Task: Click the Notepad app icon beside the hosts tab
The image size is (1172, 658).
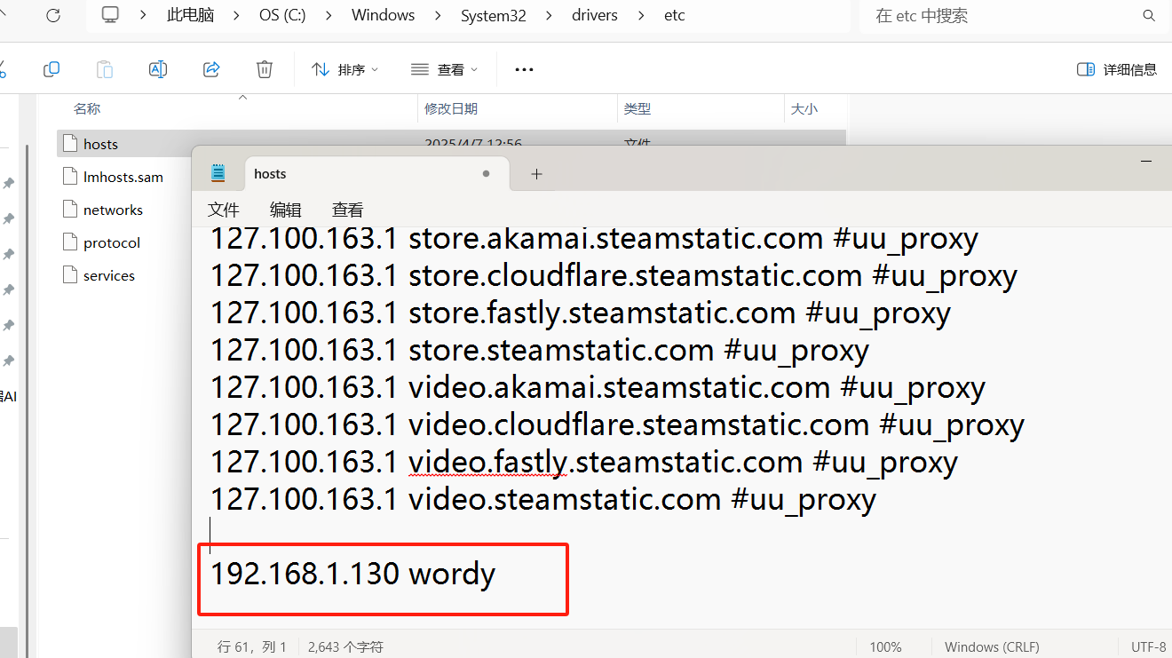Action: coord(218,173)
